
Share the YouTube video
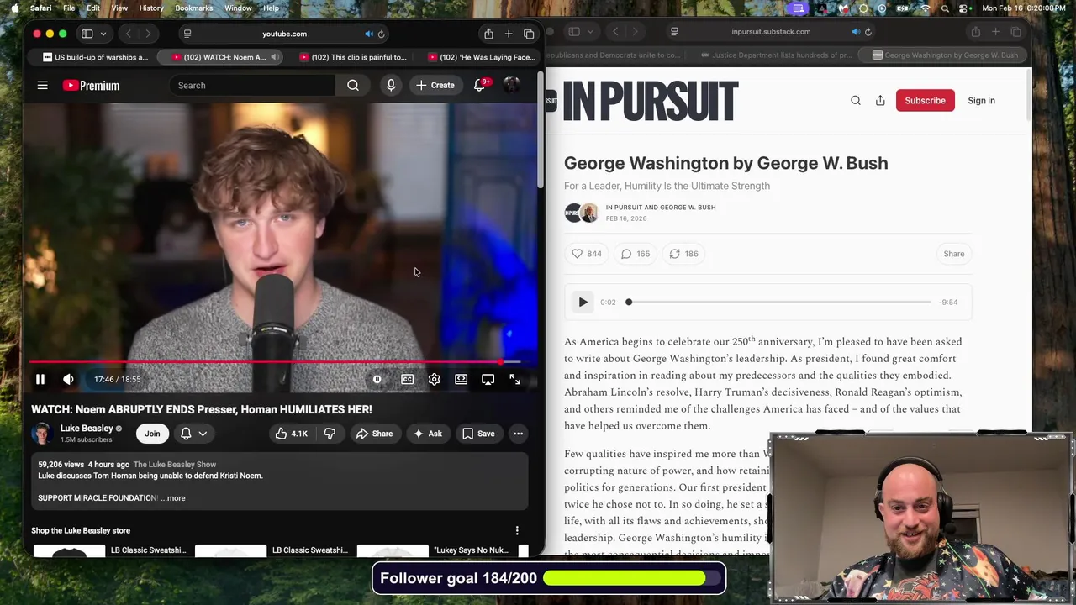(374, 434)
